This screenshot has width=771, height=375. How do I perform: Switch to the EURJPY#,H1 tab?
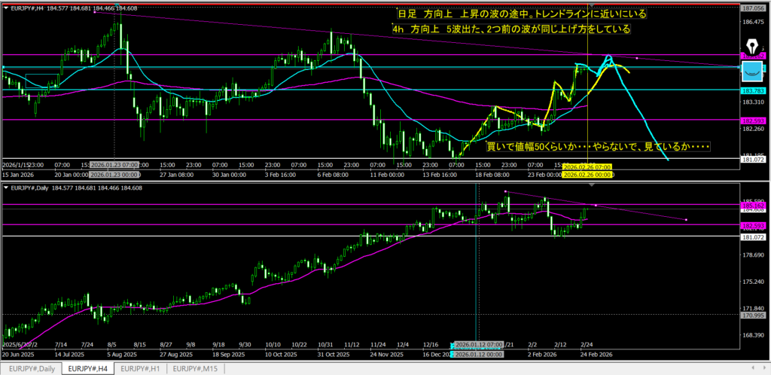pos(143,368)
